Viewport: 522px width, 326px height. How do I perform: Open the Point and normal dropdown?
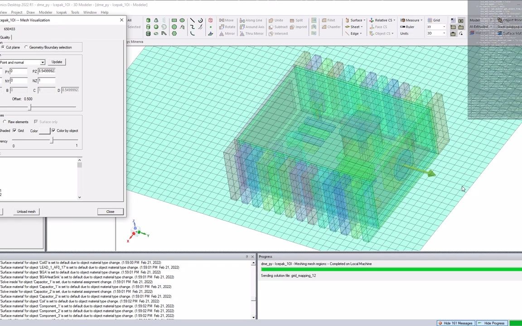click(x=43, y=62)
